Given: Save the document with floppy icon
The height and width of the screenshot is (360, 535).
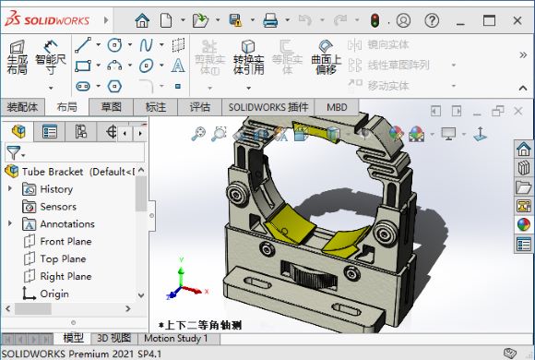Looking at the screenshot, I should coord(235,20).
